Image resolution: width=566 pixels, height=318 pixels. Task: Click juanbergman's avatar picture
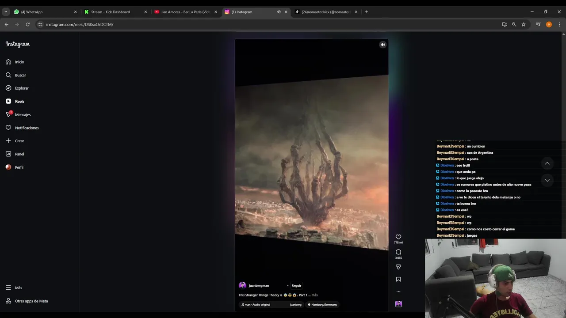point(242,285)
